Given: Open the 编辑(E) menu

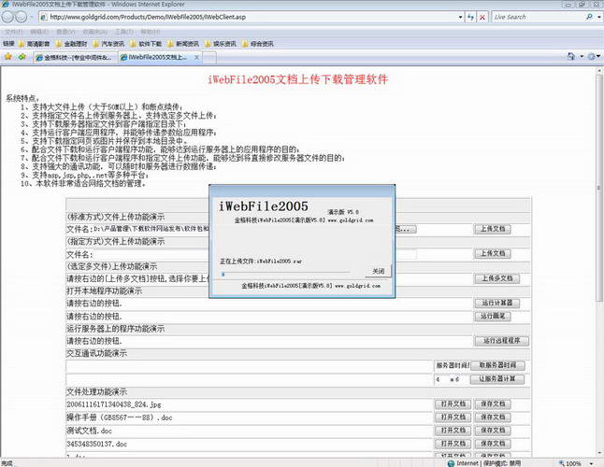Looking at the screenshot, I should (39, 32).
